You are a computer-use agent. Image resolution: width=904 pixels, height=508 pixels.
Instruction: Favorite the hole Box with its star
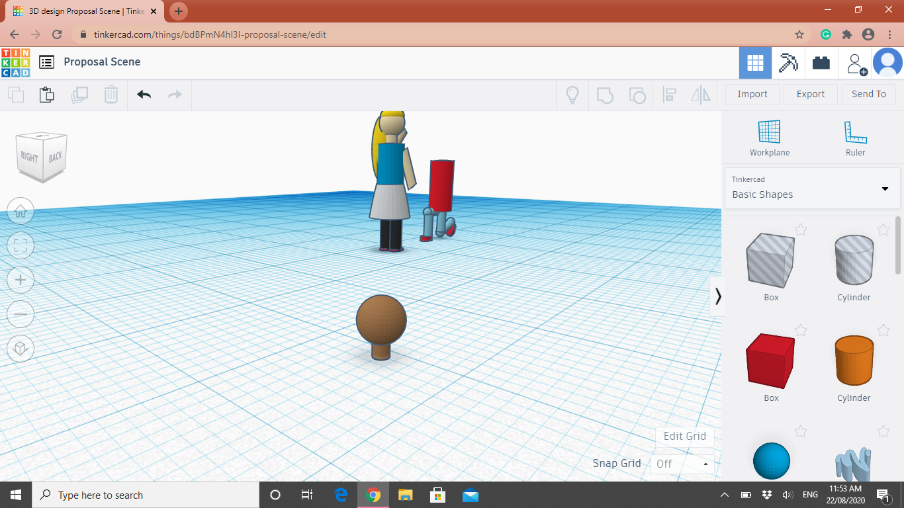pyautogui.click(x=801, y=230)
